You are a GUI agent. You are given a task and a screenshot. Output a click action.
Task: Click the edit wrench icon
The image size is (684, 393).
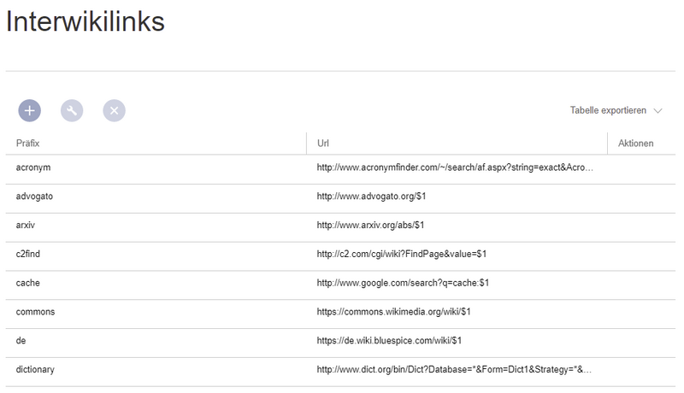pos(72,110)
